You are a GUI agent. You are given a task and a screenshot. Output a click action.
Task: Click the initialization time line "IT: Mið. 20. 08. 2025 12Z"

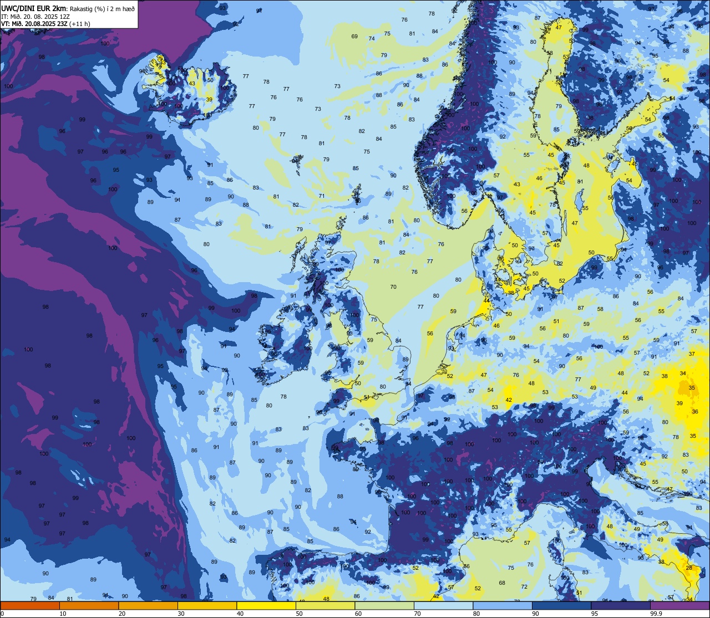click(35, 17)
